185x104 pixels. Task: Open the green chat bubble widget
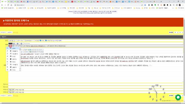pos(178,97)
